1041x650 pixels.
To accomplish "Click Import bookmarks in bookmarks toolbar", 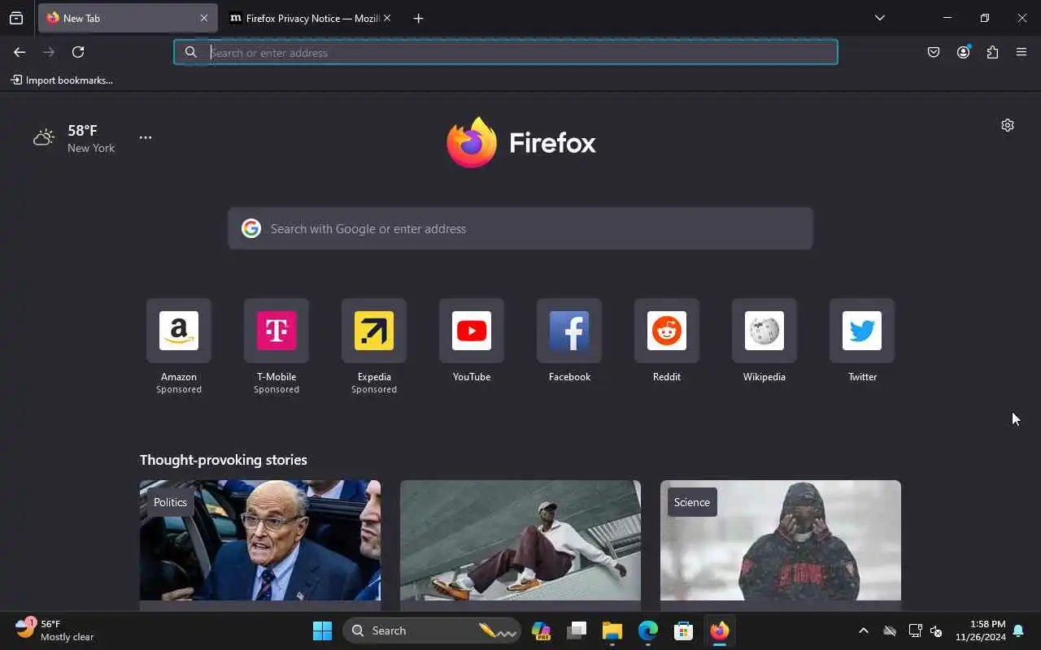I will (x=62, y=80).
